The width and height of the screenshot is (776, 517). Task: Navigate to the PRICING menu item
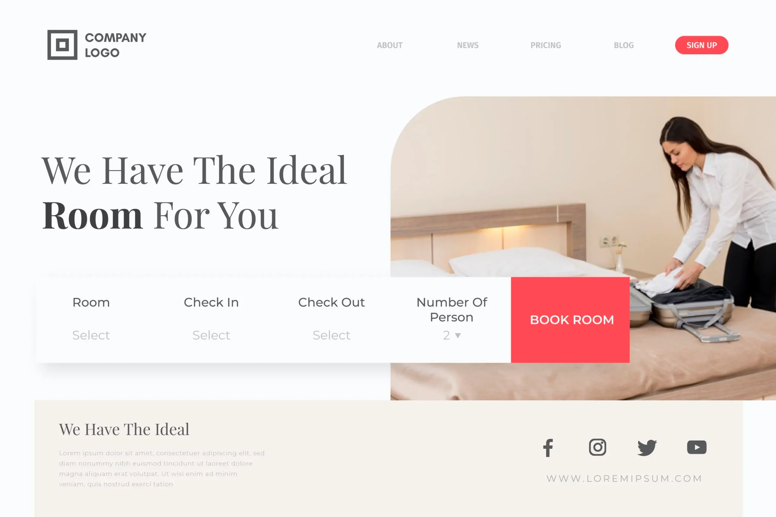(546, 45)
